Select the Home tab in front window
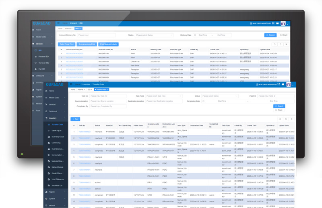The width and height of the screenshot is (322, 208). tap(72, 90)
